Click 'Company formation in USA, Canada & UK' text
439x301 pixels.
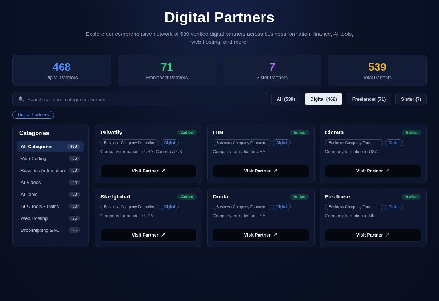(x=141, y=152)
